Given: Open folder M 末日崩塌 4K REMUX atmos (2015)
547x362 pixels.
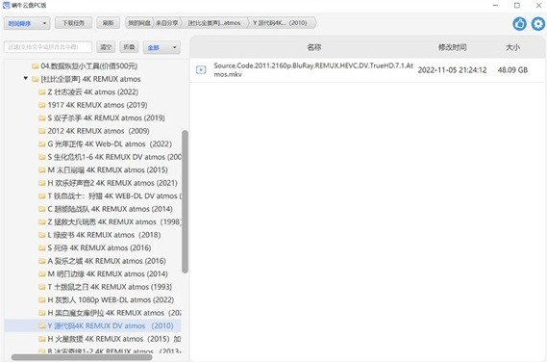Looking at the screenshot, I should (x=108, y=169).
